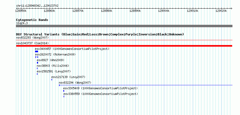240x115 pixels.
Task: Open the esv8927 (Ahn2009) label
Action: pyautogui.click(x=50, y=60)
